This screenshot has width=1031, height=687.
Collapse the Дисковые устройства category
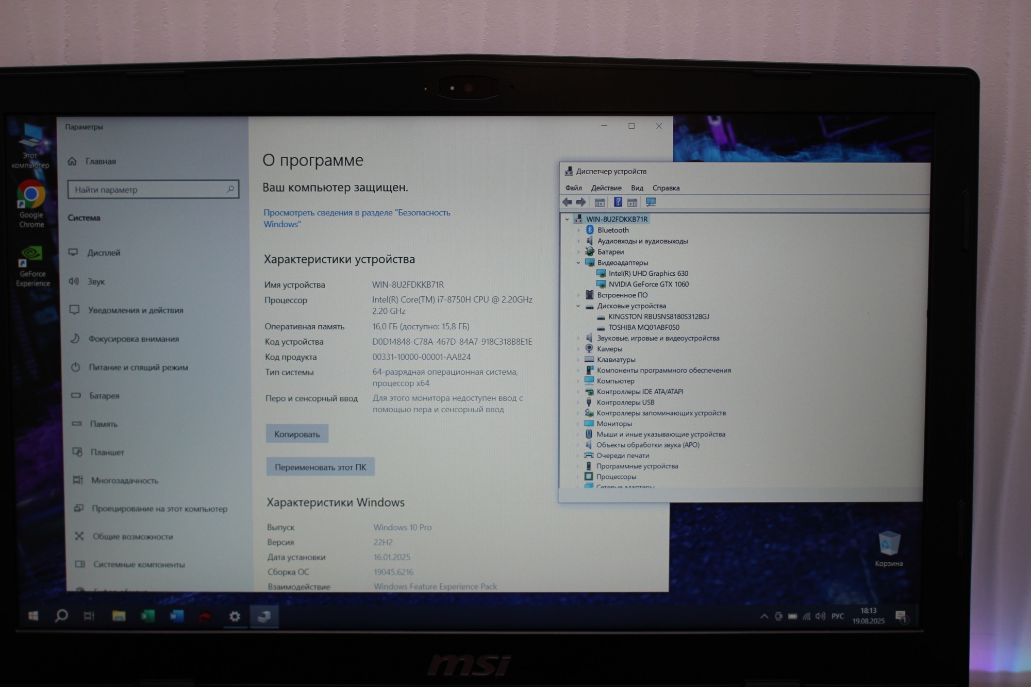[578, 306]
